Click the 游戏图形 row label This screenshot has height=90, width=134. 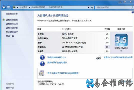[42, 47]
